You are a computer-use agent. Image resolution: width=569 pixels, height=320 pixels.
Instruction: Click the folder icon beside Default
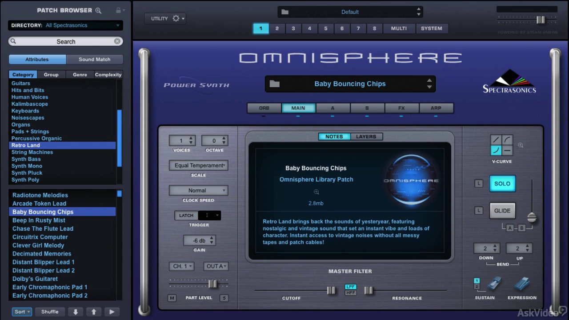coord(285,12)
